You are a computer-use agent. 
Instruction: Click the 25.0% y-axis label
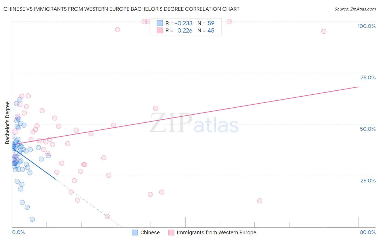[368, 181]
